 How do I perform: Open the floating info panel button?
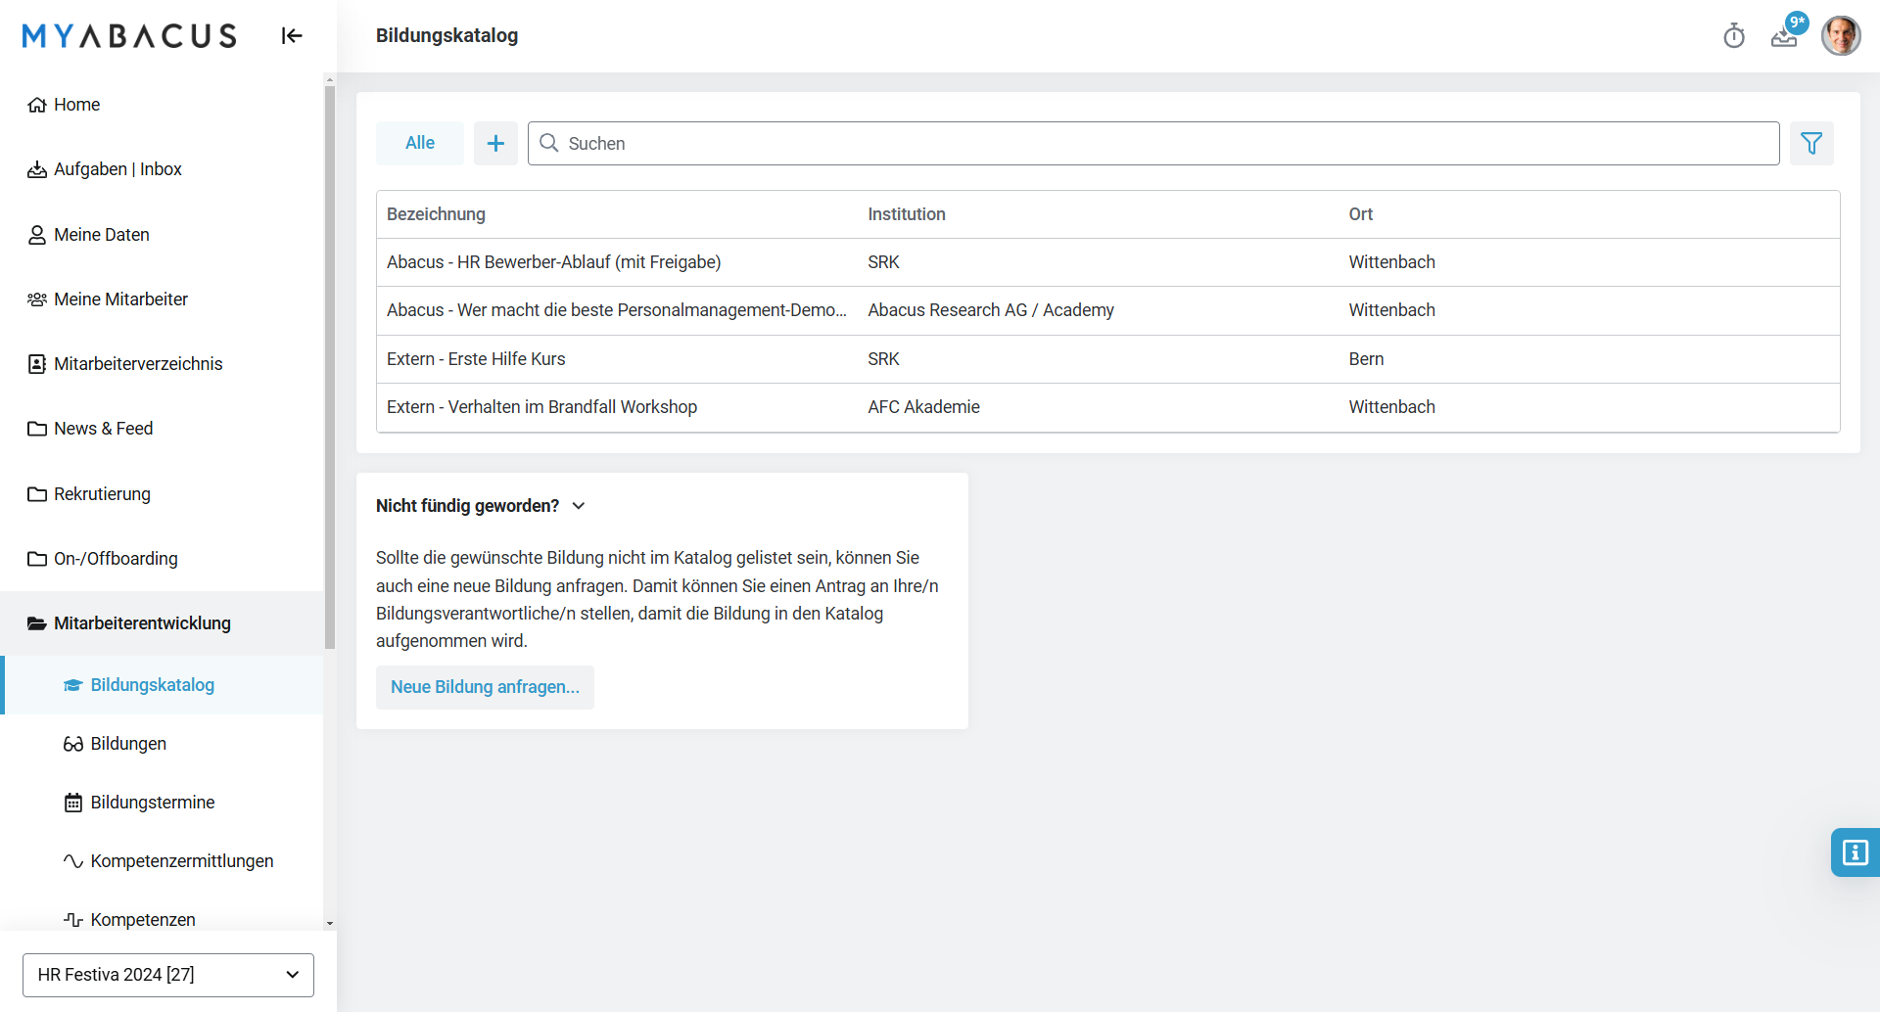[1856, 852]
